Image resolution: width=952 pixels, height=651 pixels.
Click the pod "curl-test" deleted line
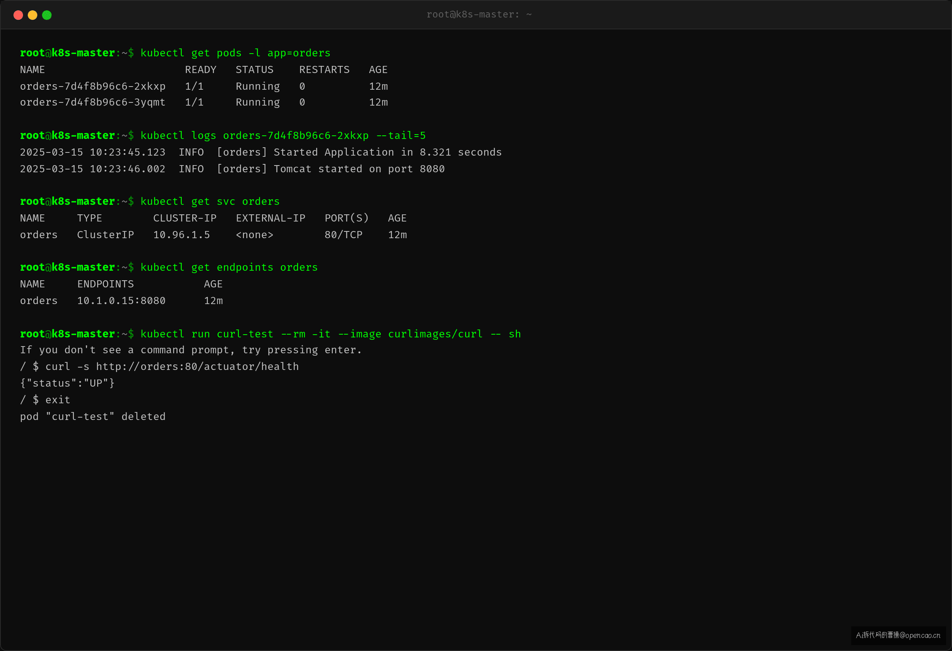point(92,416)
